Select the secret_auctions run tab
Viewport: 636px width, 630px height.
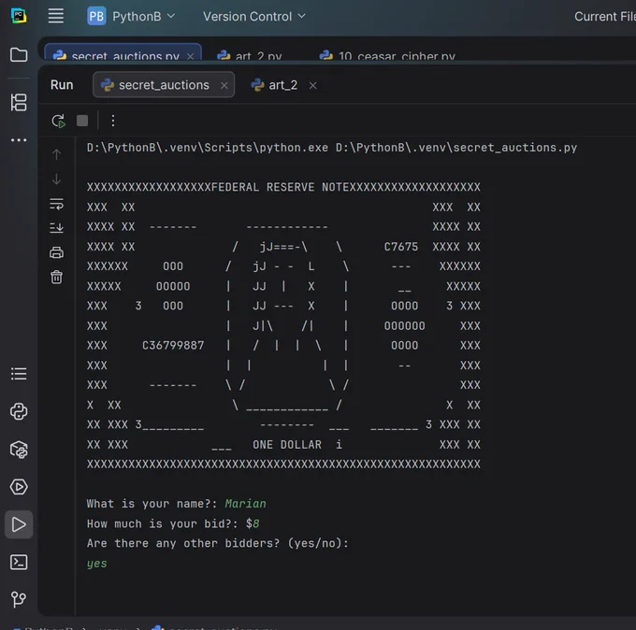(x=164, y=85)
